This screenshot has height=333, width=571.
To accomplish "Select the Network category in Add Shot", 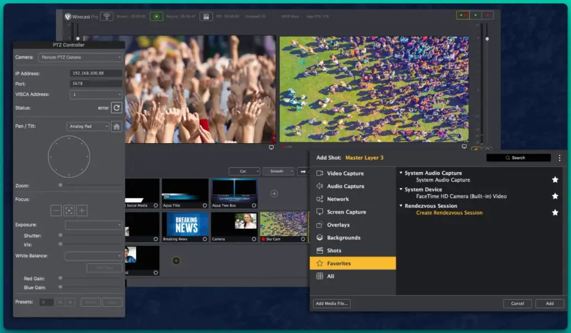I will pos(321,199).
